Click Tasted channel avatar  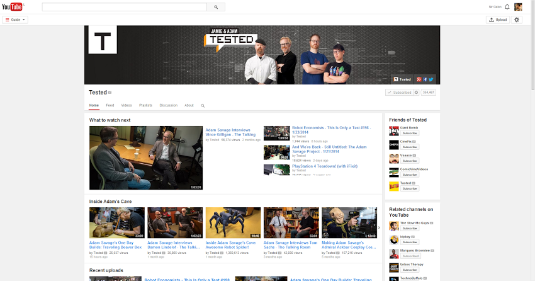click(x=394, y=186)
